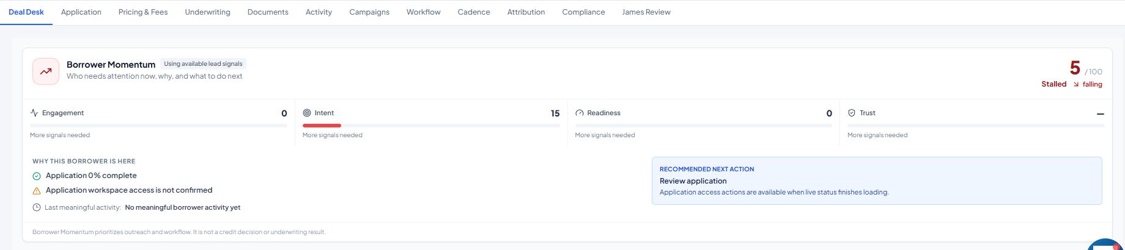Click the Review application recommended action
The image size is (1125, 250).
tap(693, 181)
